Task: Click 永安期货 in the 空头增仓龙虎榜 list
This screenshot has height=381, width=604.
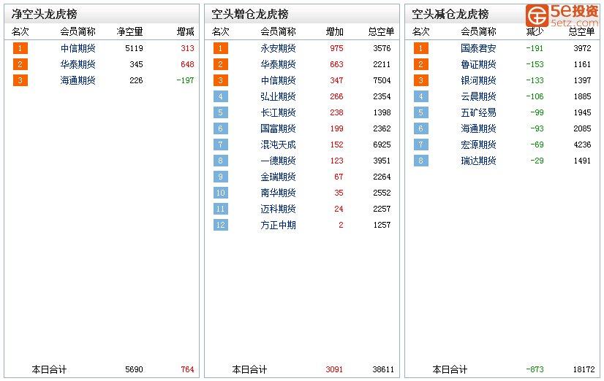Action: pos(278,48)
